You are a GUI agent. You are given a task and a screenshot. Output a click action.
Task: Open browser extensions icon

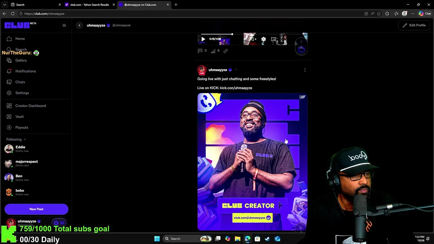coord(387,14)
